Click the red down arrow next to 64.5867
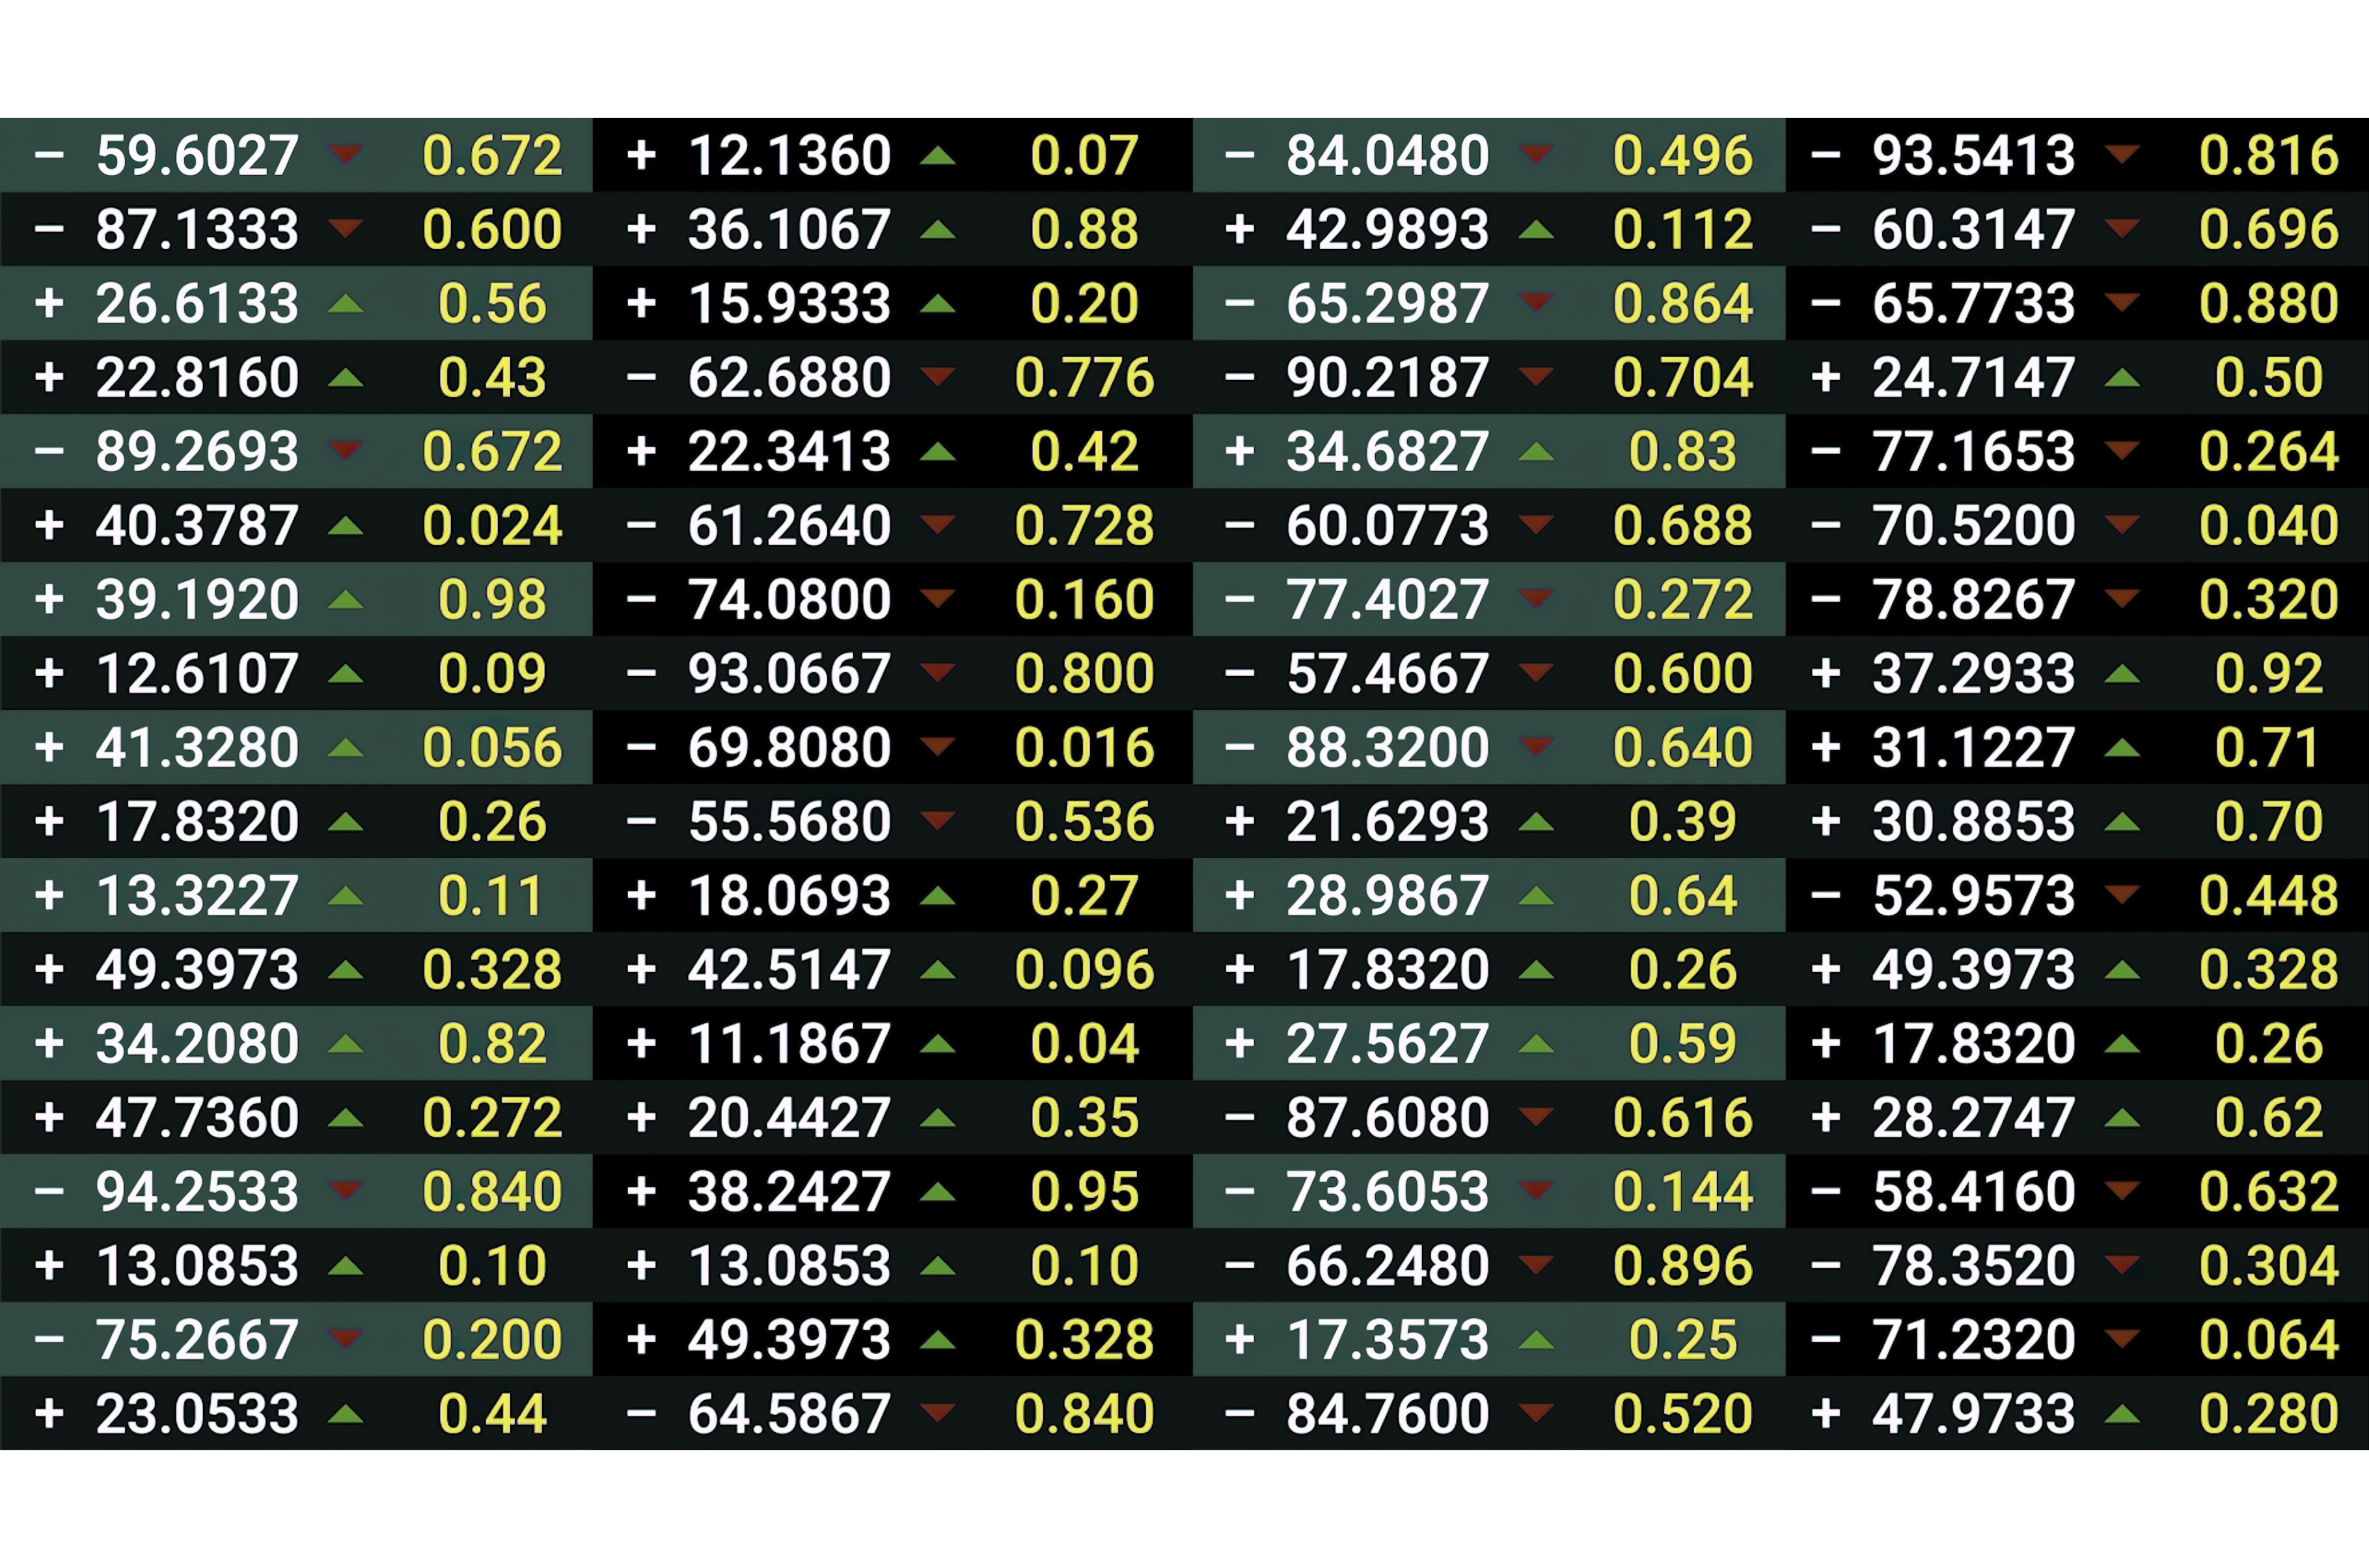2369x1568 pixels. (937, 1412)
